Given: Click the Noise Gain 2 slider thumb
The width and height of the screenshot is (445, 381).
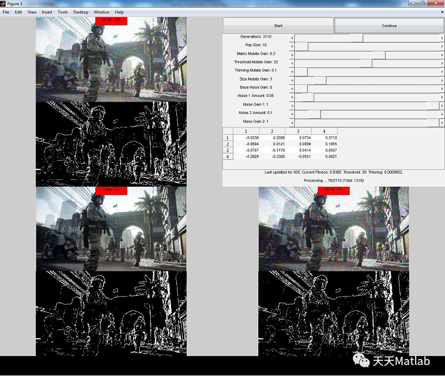Looking at the screenshot, I should coord(433,123).
